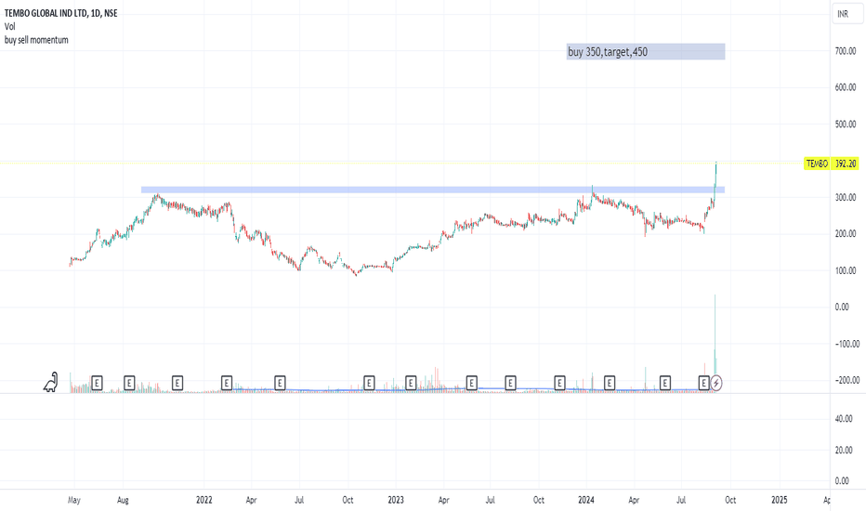The width and height of the screenshot is (866, 511).
Task: Click the May label on the time axis
Action: click(x=74, y=500)
